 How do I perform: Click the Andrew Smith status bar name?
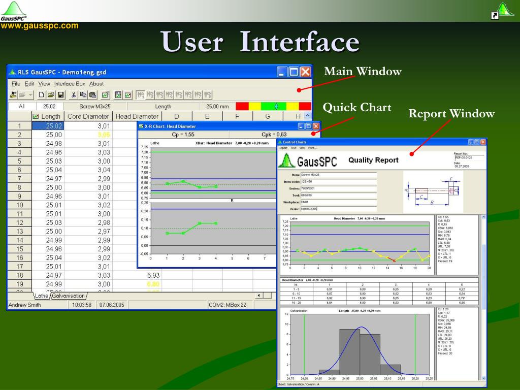24,305
